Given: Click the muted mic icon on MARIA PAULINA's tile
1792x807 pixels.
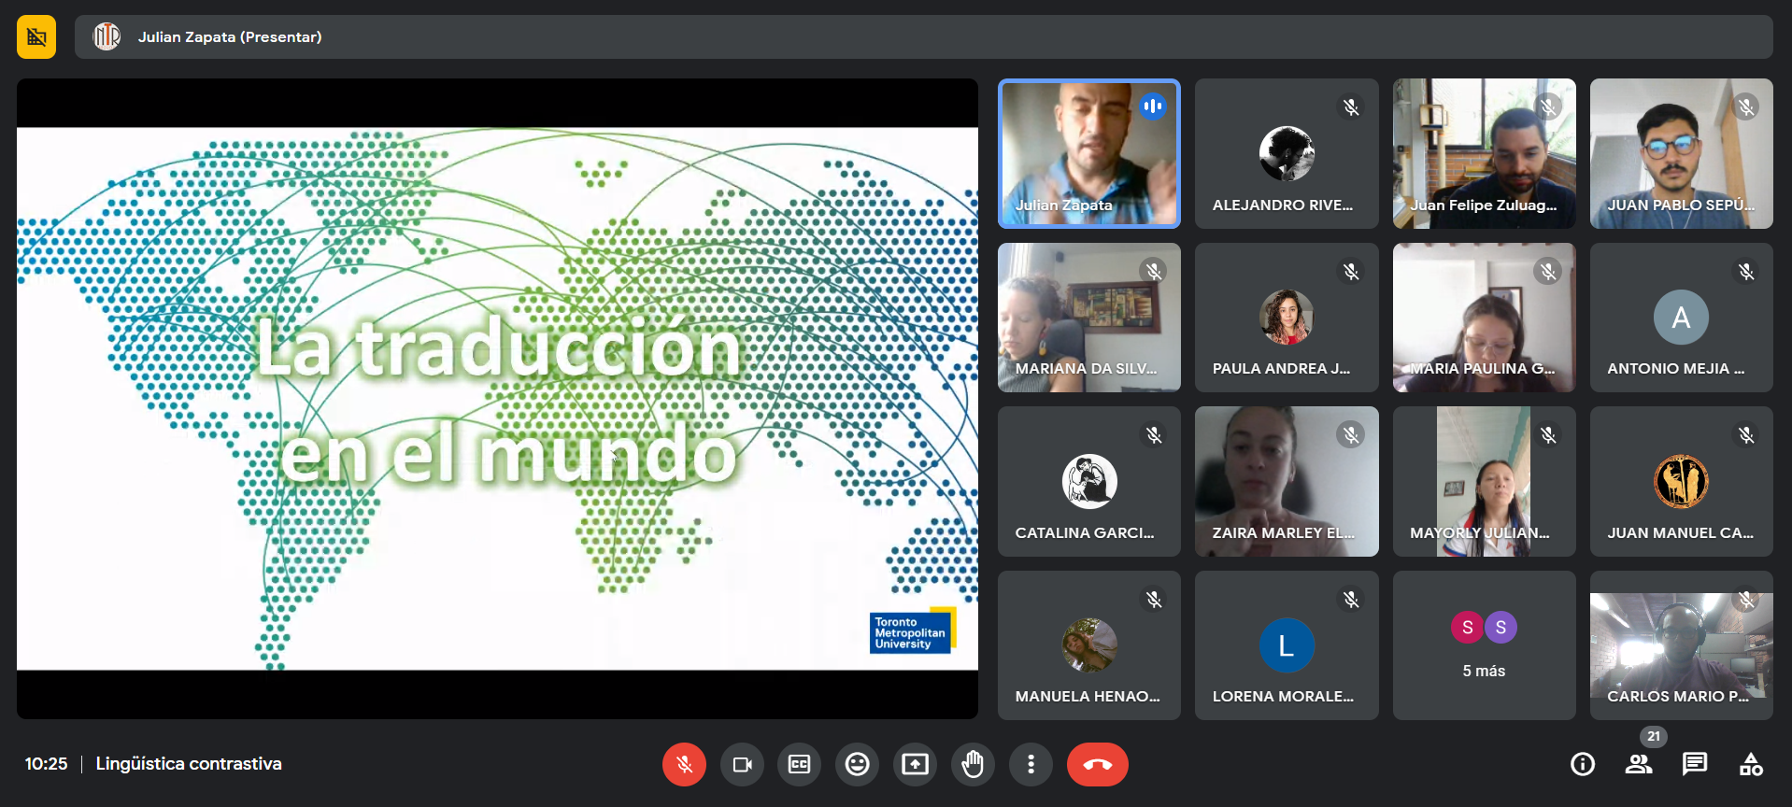Looking at the screenshot, I should 1548,271.
